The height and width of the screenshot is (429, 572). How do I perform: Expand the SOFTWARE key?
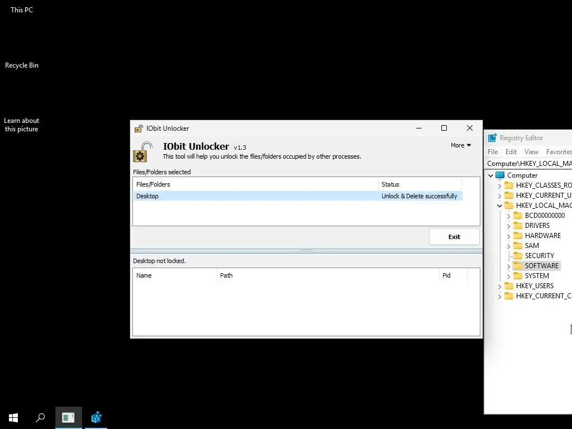coord(508,266)
